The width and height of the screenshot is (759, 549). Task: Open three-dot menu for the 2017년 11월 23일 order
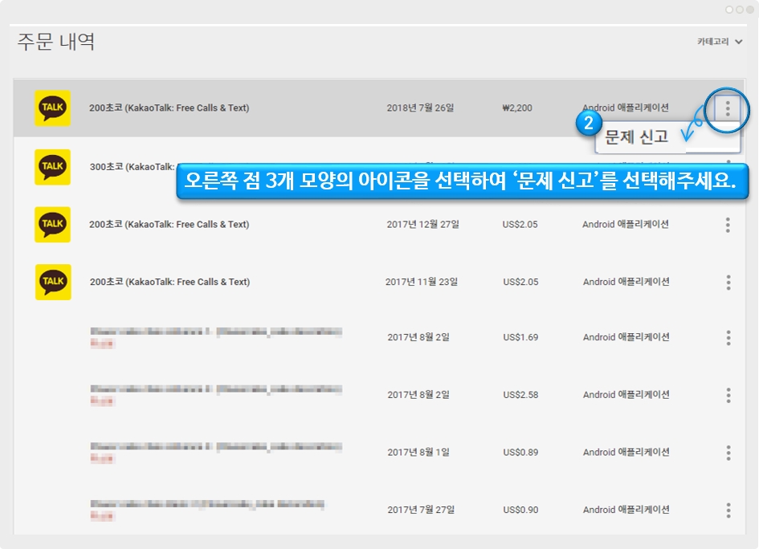pos(728,283)
